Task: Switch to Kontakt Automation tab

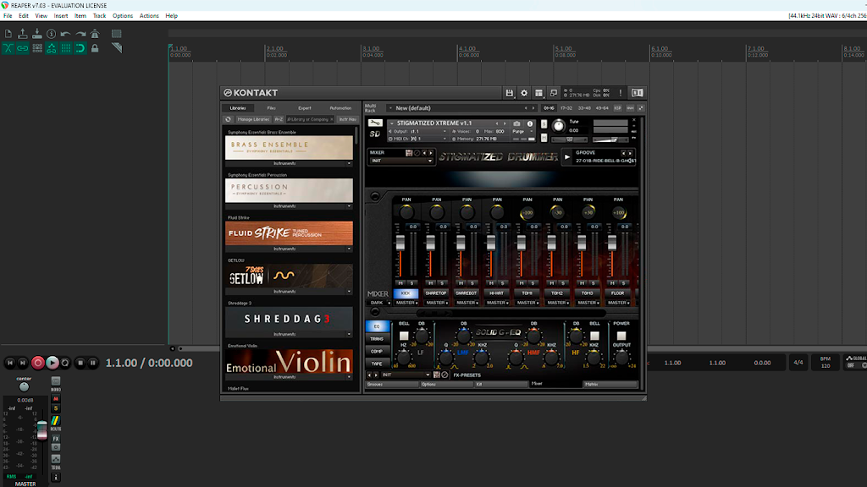Action: click(x=340, y=108)
